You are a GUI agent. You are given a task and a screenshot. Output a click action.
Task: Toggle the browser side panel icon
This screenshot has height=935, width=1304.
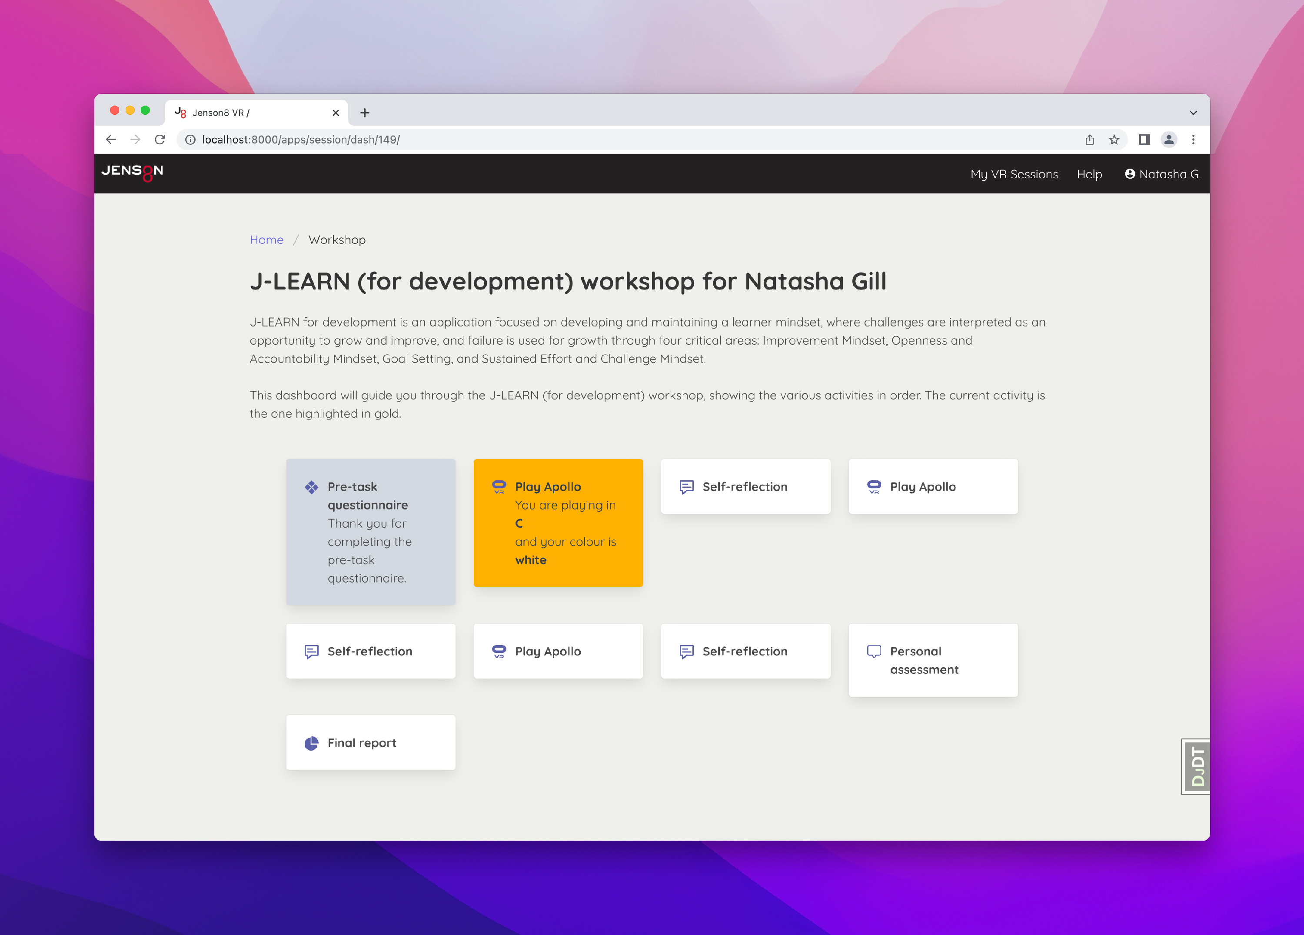pos(1144,140)
